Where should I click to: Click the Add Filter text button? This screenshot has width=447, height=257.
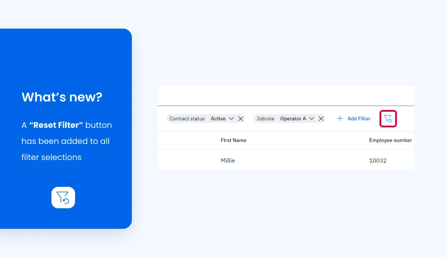[x=359, y=119]
